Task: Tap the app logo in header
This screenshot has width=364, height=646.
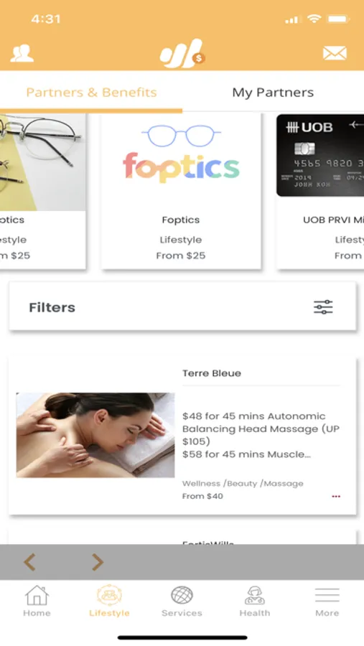Action: click(x=182, y=53)
